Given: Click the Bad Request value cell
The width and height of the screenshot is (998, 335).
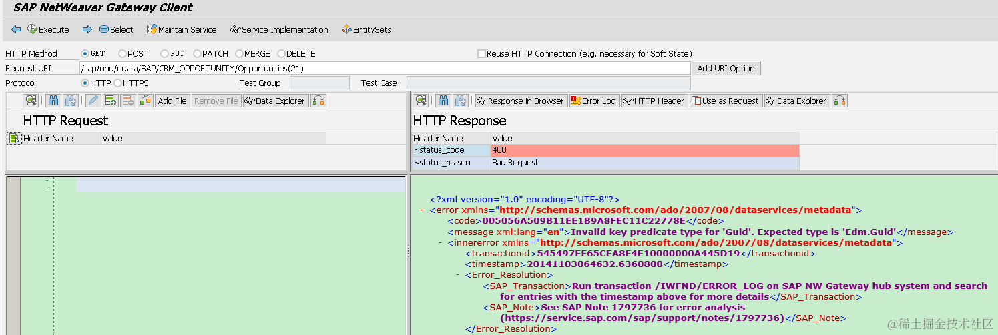Looking at the screenshot, I should [x=644, y=163].
